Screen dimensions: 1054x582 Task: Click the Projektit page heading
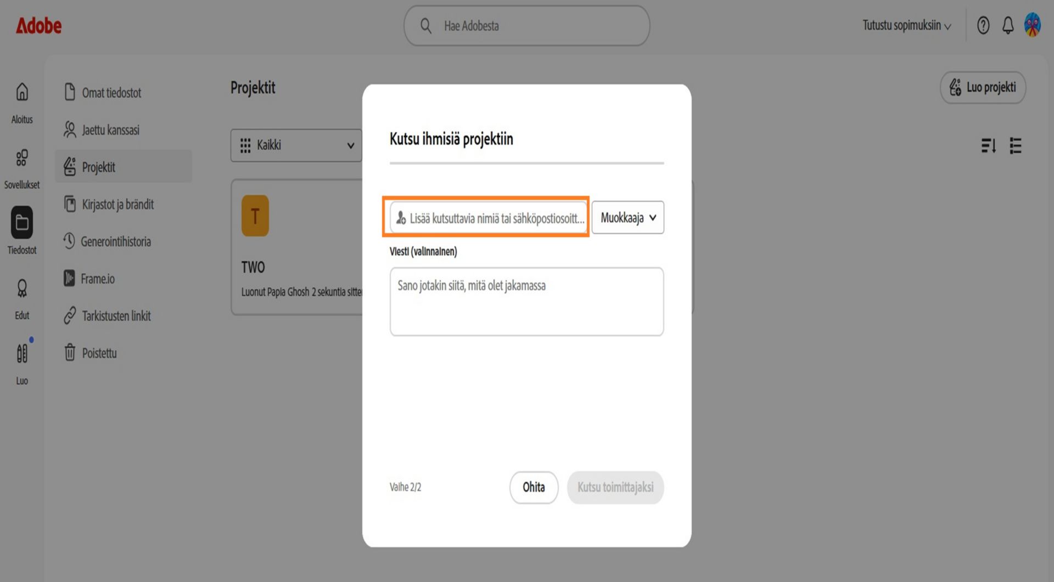253,88
